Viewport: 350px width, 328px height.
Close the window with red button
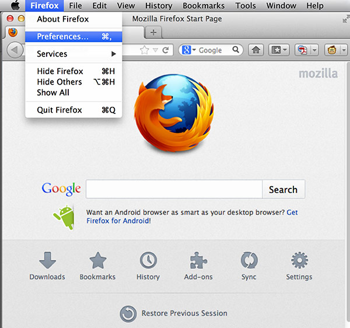(x=10, y=18)
